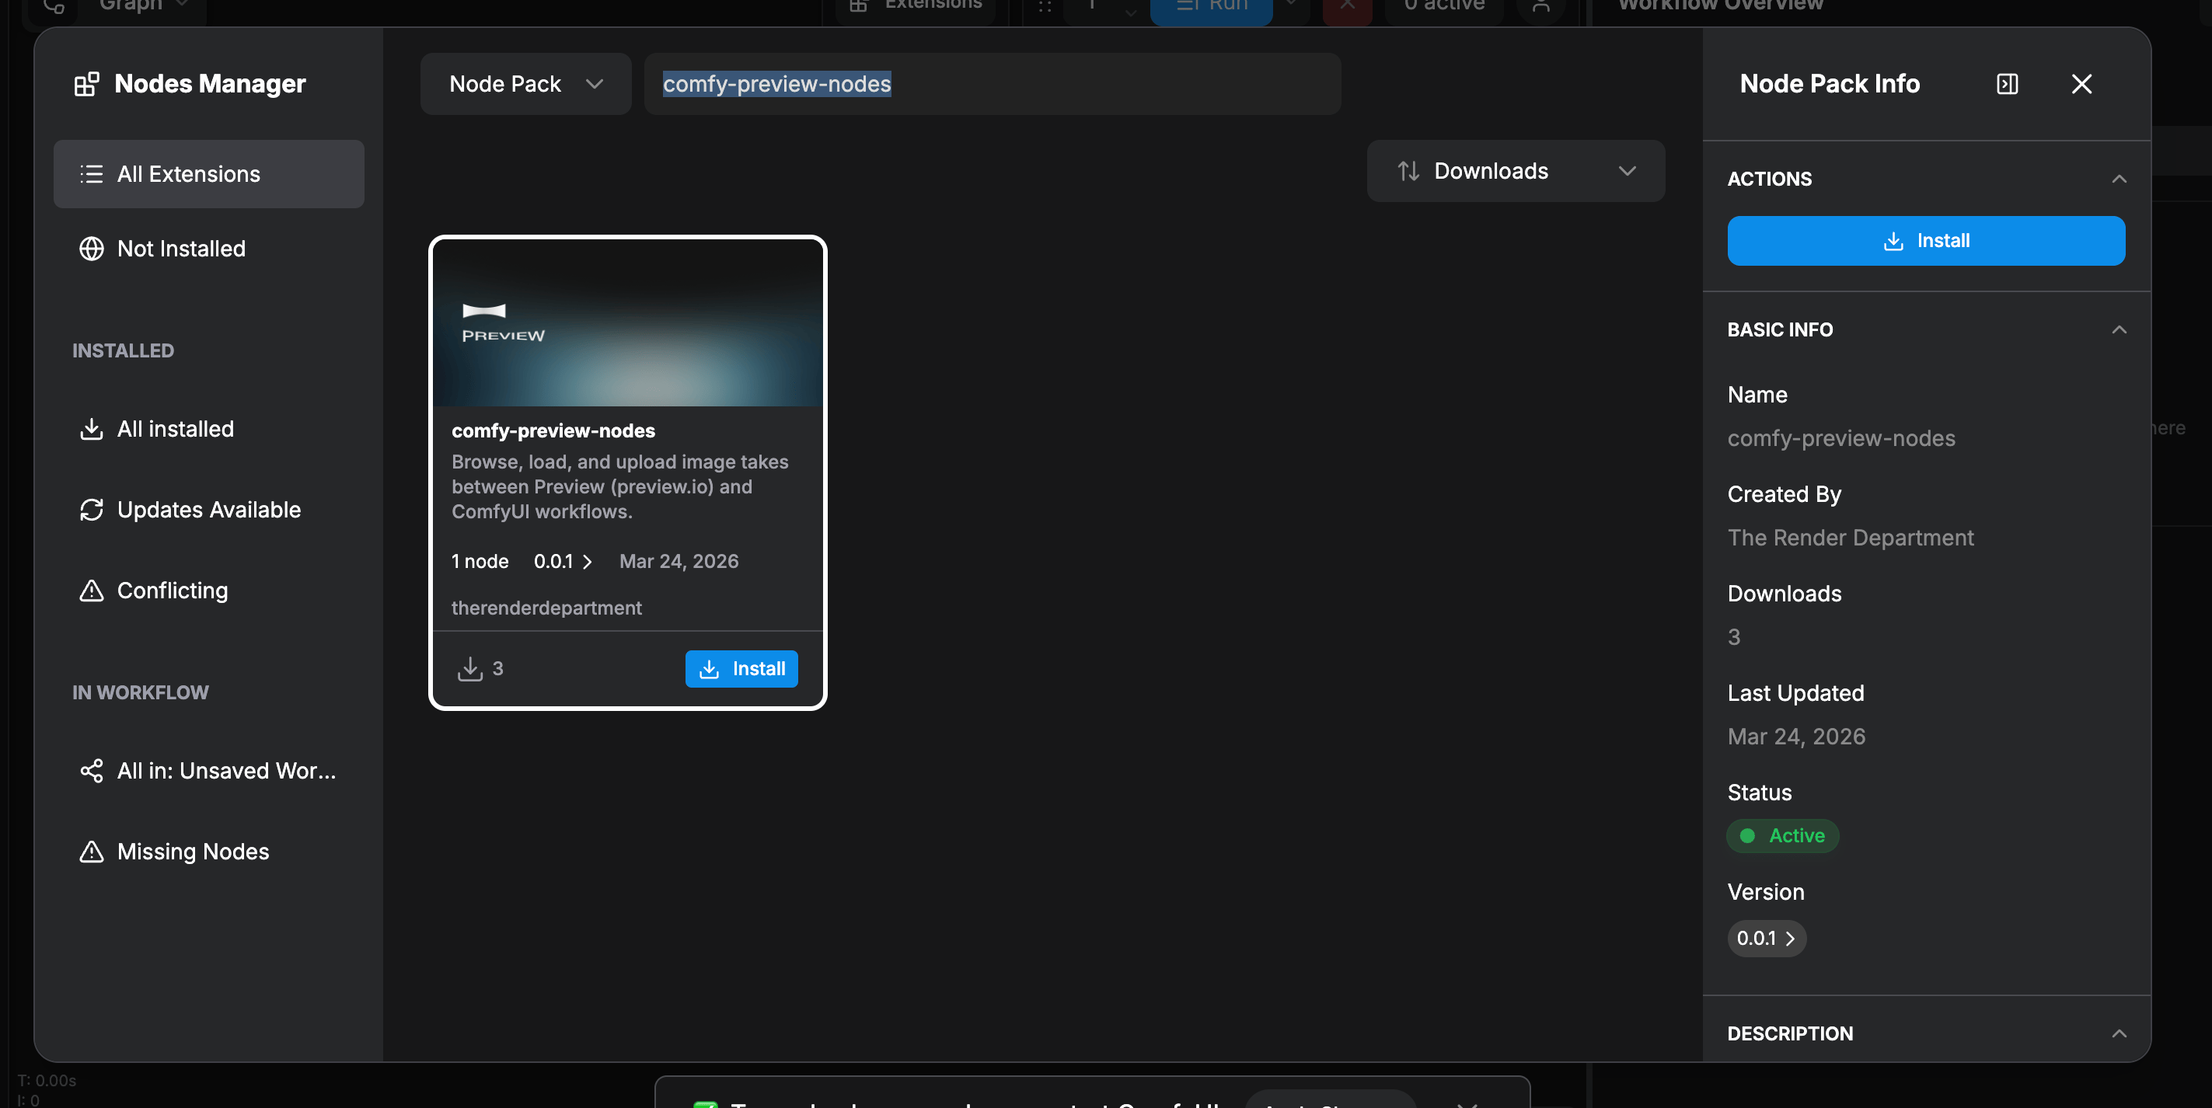Show Updates Available packs
The image size is (2212, 1108).
click(x=208, y=510)
